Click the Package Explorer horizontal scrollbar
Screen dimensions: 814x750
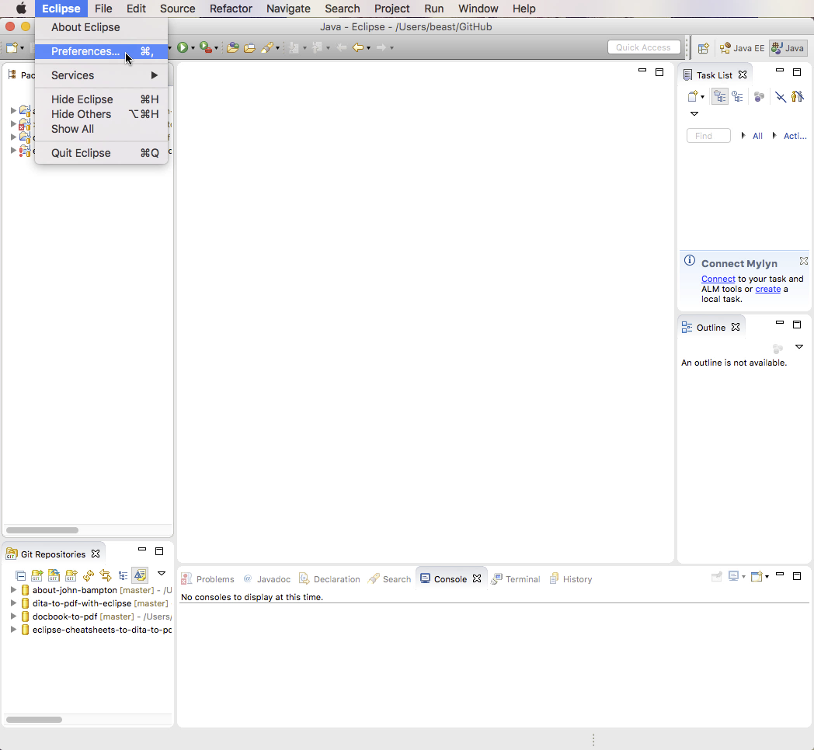tap(42, 530)
